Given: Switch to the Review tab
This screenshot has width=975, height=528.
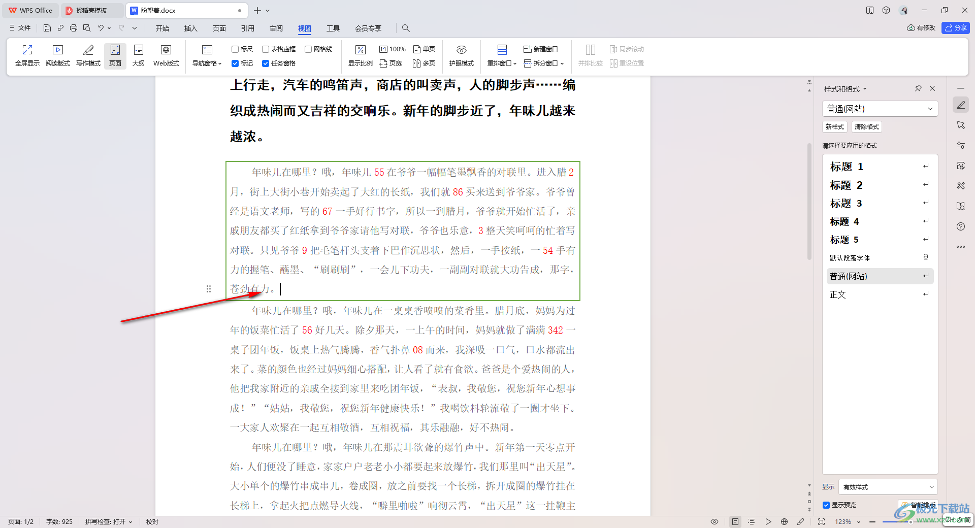Looking at the screenshot, I should 276,28.
